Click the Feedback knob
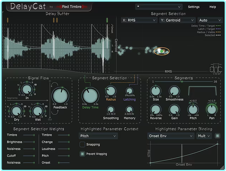Viewport: 226px width, 171px height. (x=60, y=96)
